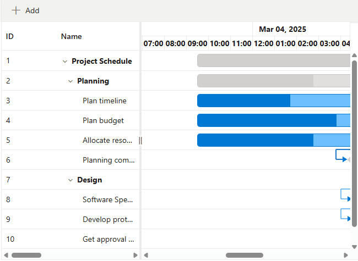Click the Mar 04, 2025 date header
This screenshot has height=261, width=358.
click(283, 29)
